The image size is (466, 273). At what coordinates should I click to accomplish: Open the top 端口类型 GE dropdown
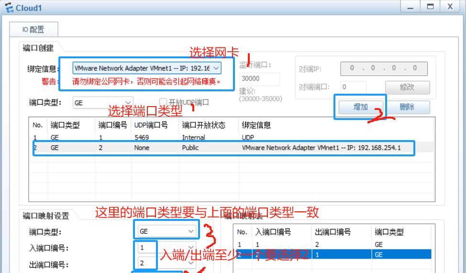[x=103, y=103]
